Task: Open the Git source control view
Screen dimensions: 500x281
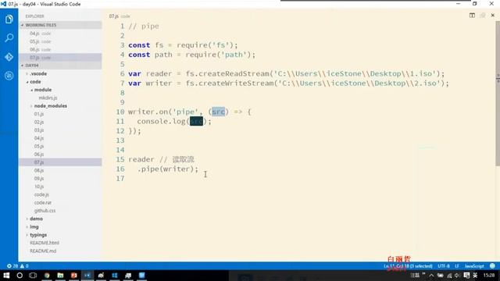Action: point(9,57)
